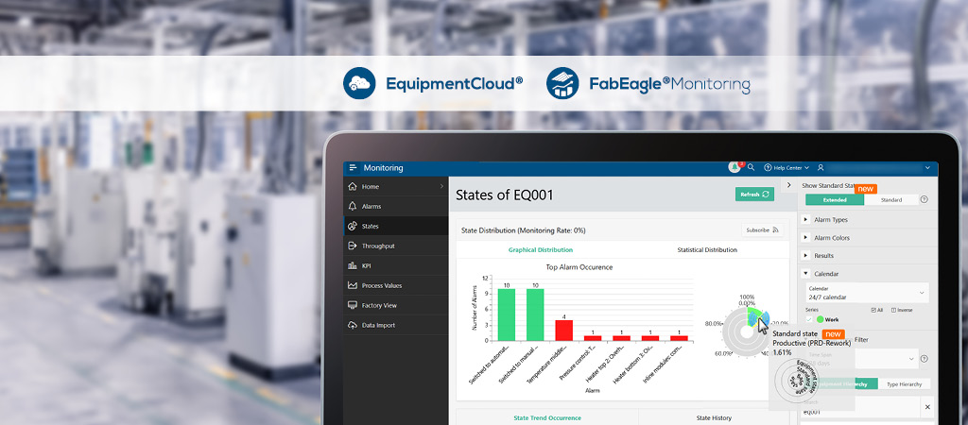Switch to the Statistical Distribution tab
The width and height of the screenshot is (968, 425).
[x=706, y=250]
